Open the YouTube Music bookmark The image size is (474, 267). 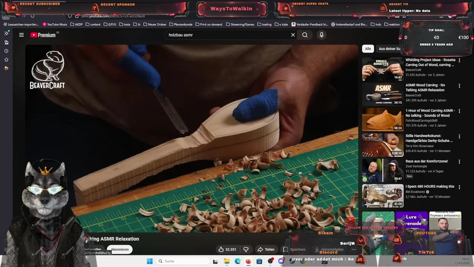(x=55, y=24)
